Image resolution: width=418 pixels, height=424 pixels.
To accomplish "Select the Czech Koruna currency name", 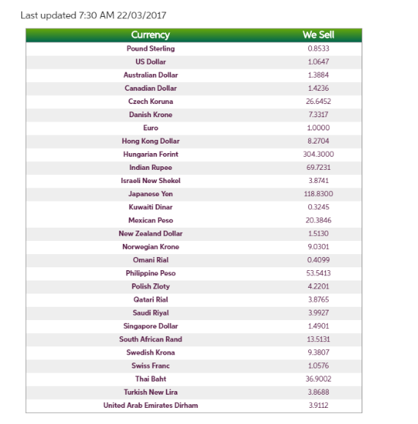I will (x=151, y=101).
